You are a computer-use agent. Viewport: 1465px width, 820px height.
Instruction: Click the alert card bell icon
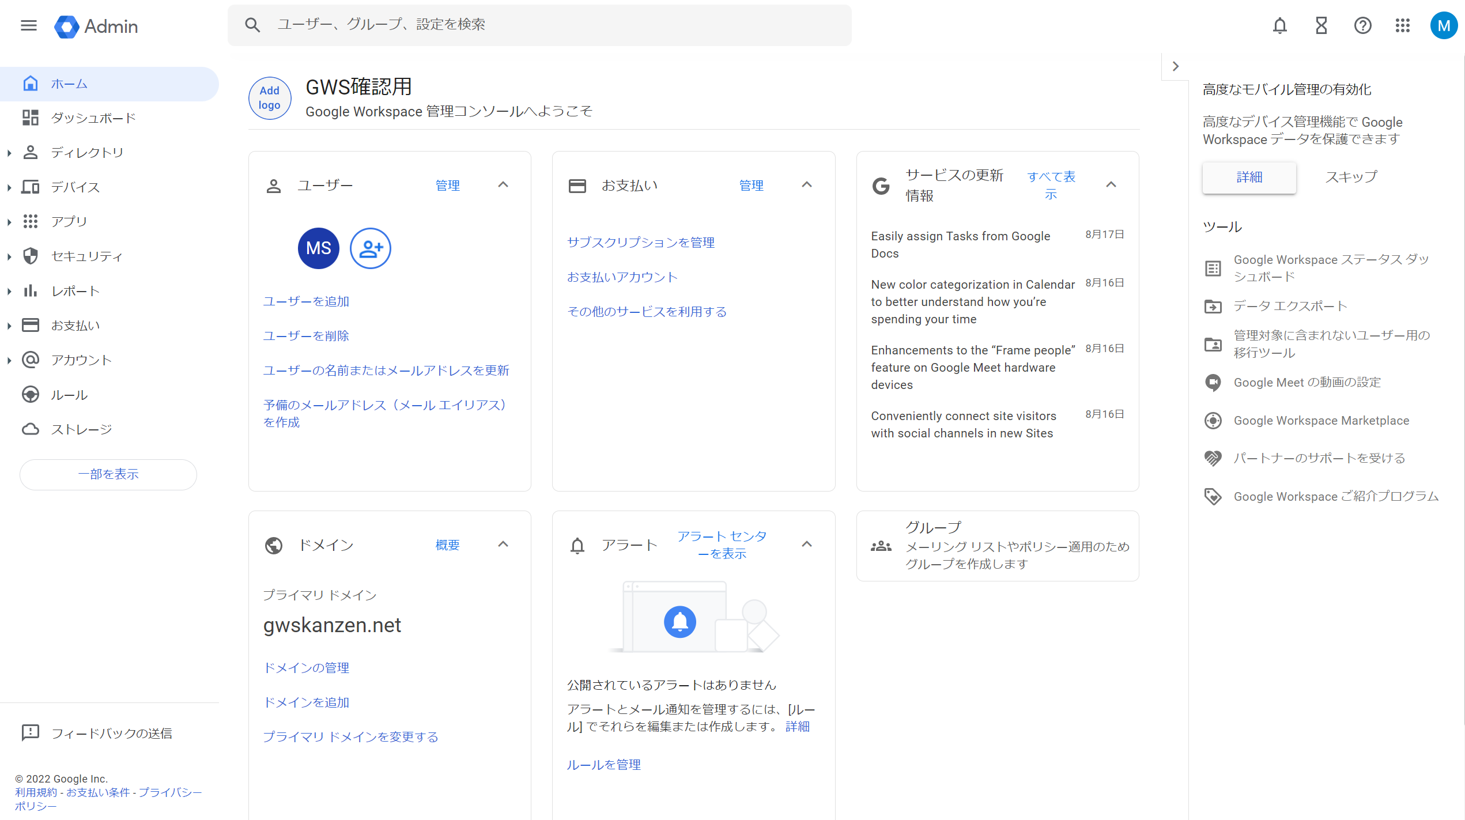click(577, 545)
